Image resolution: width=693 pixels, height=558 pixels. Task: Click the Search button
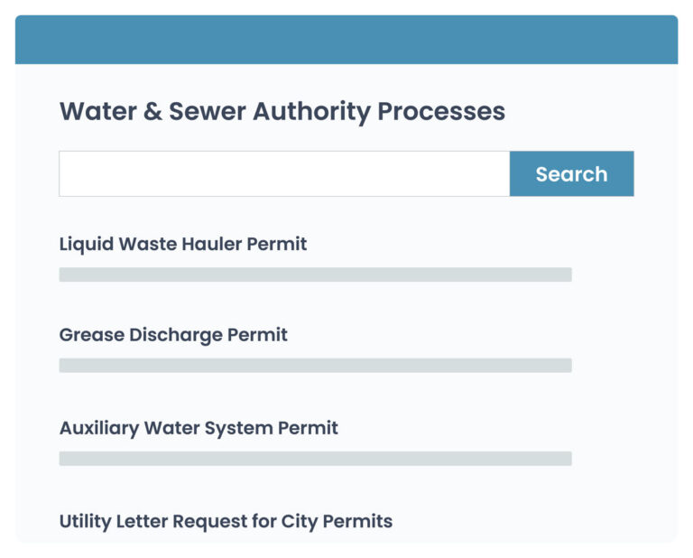coord(571,173)
